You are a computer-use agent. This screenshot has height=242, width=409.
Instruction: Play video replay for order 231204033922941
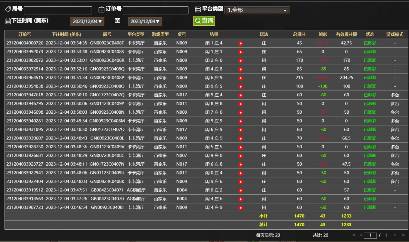(x=241, y=173)
